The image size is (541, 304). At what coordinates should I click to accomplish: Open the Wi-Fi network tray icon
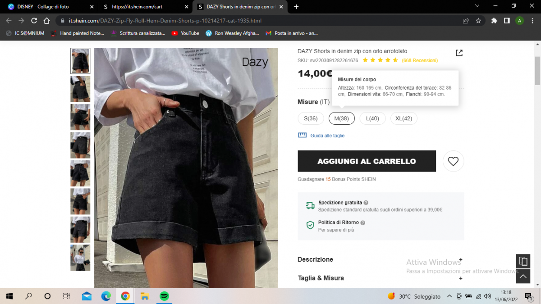click(x=478, y=296)
